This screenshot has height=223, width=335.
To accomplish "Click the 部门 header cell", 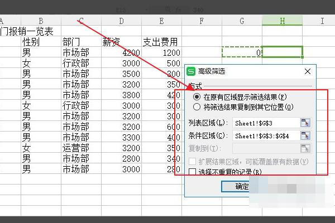I will 81,42.
